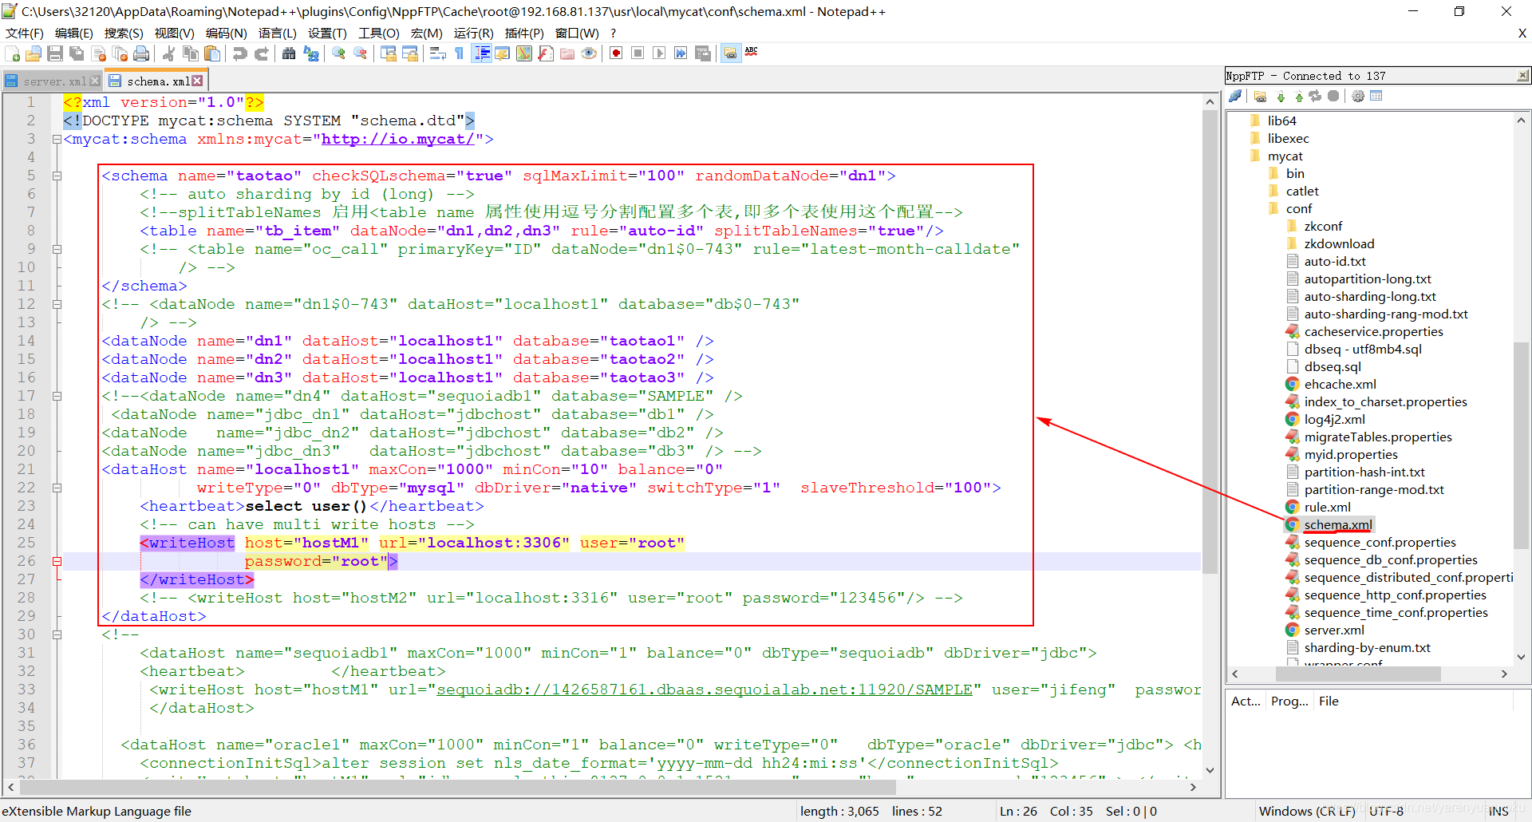Toggle show all characters pilcrow button
This screenshot has width=1532, height=822.
coord(459,53)
